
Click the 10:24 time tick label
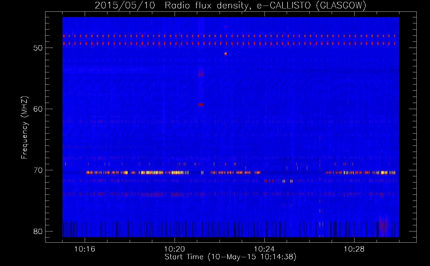pyautogui.click(x=264, y=249)
